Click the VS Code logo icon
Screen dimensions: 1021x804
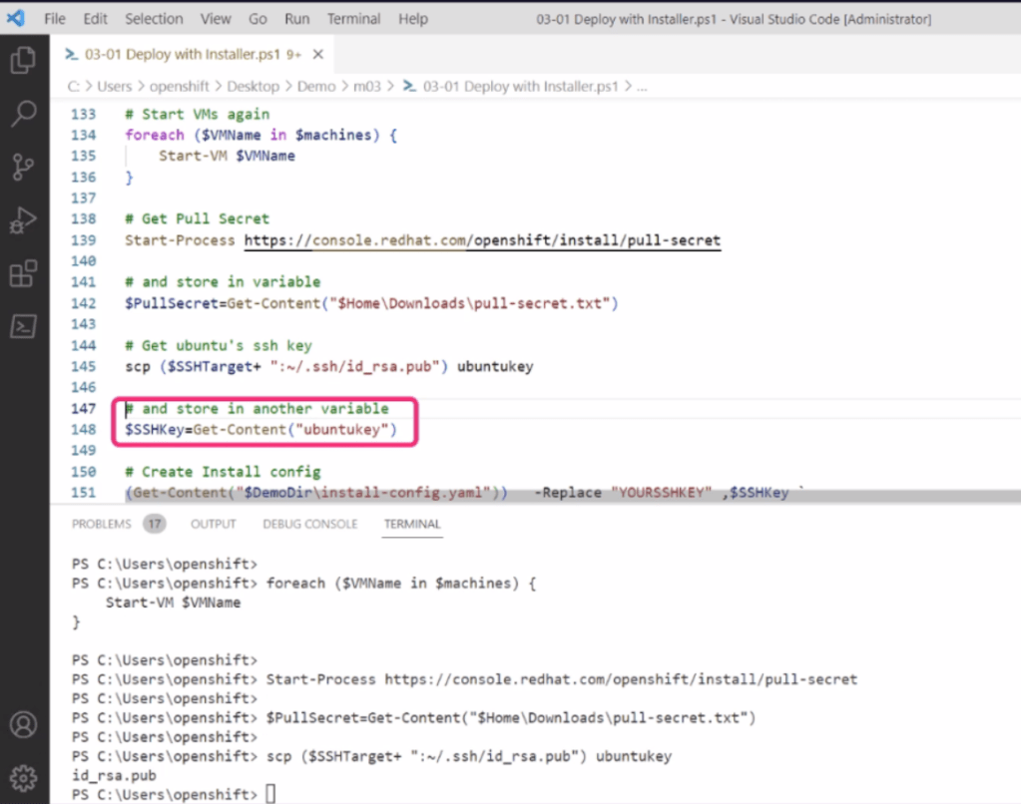pyautogui.click(x=16, y=18)
